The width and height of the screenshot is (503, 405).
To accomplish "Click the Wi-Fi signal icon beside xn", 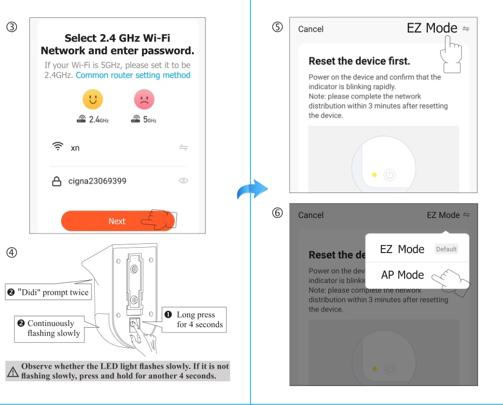I will coord(58,146).
